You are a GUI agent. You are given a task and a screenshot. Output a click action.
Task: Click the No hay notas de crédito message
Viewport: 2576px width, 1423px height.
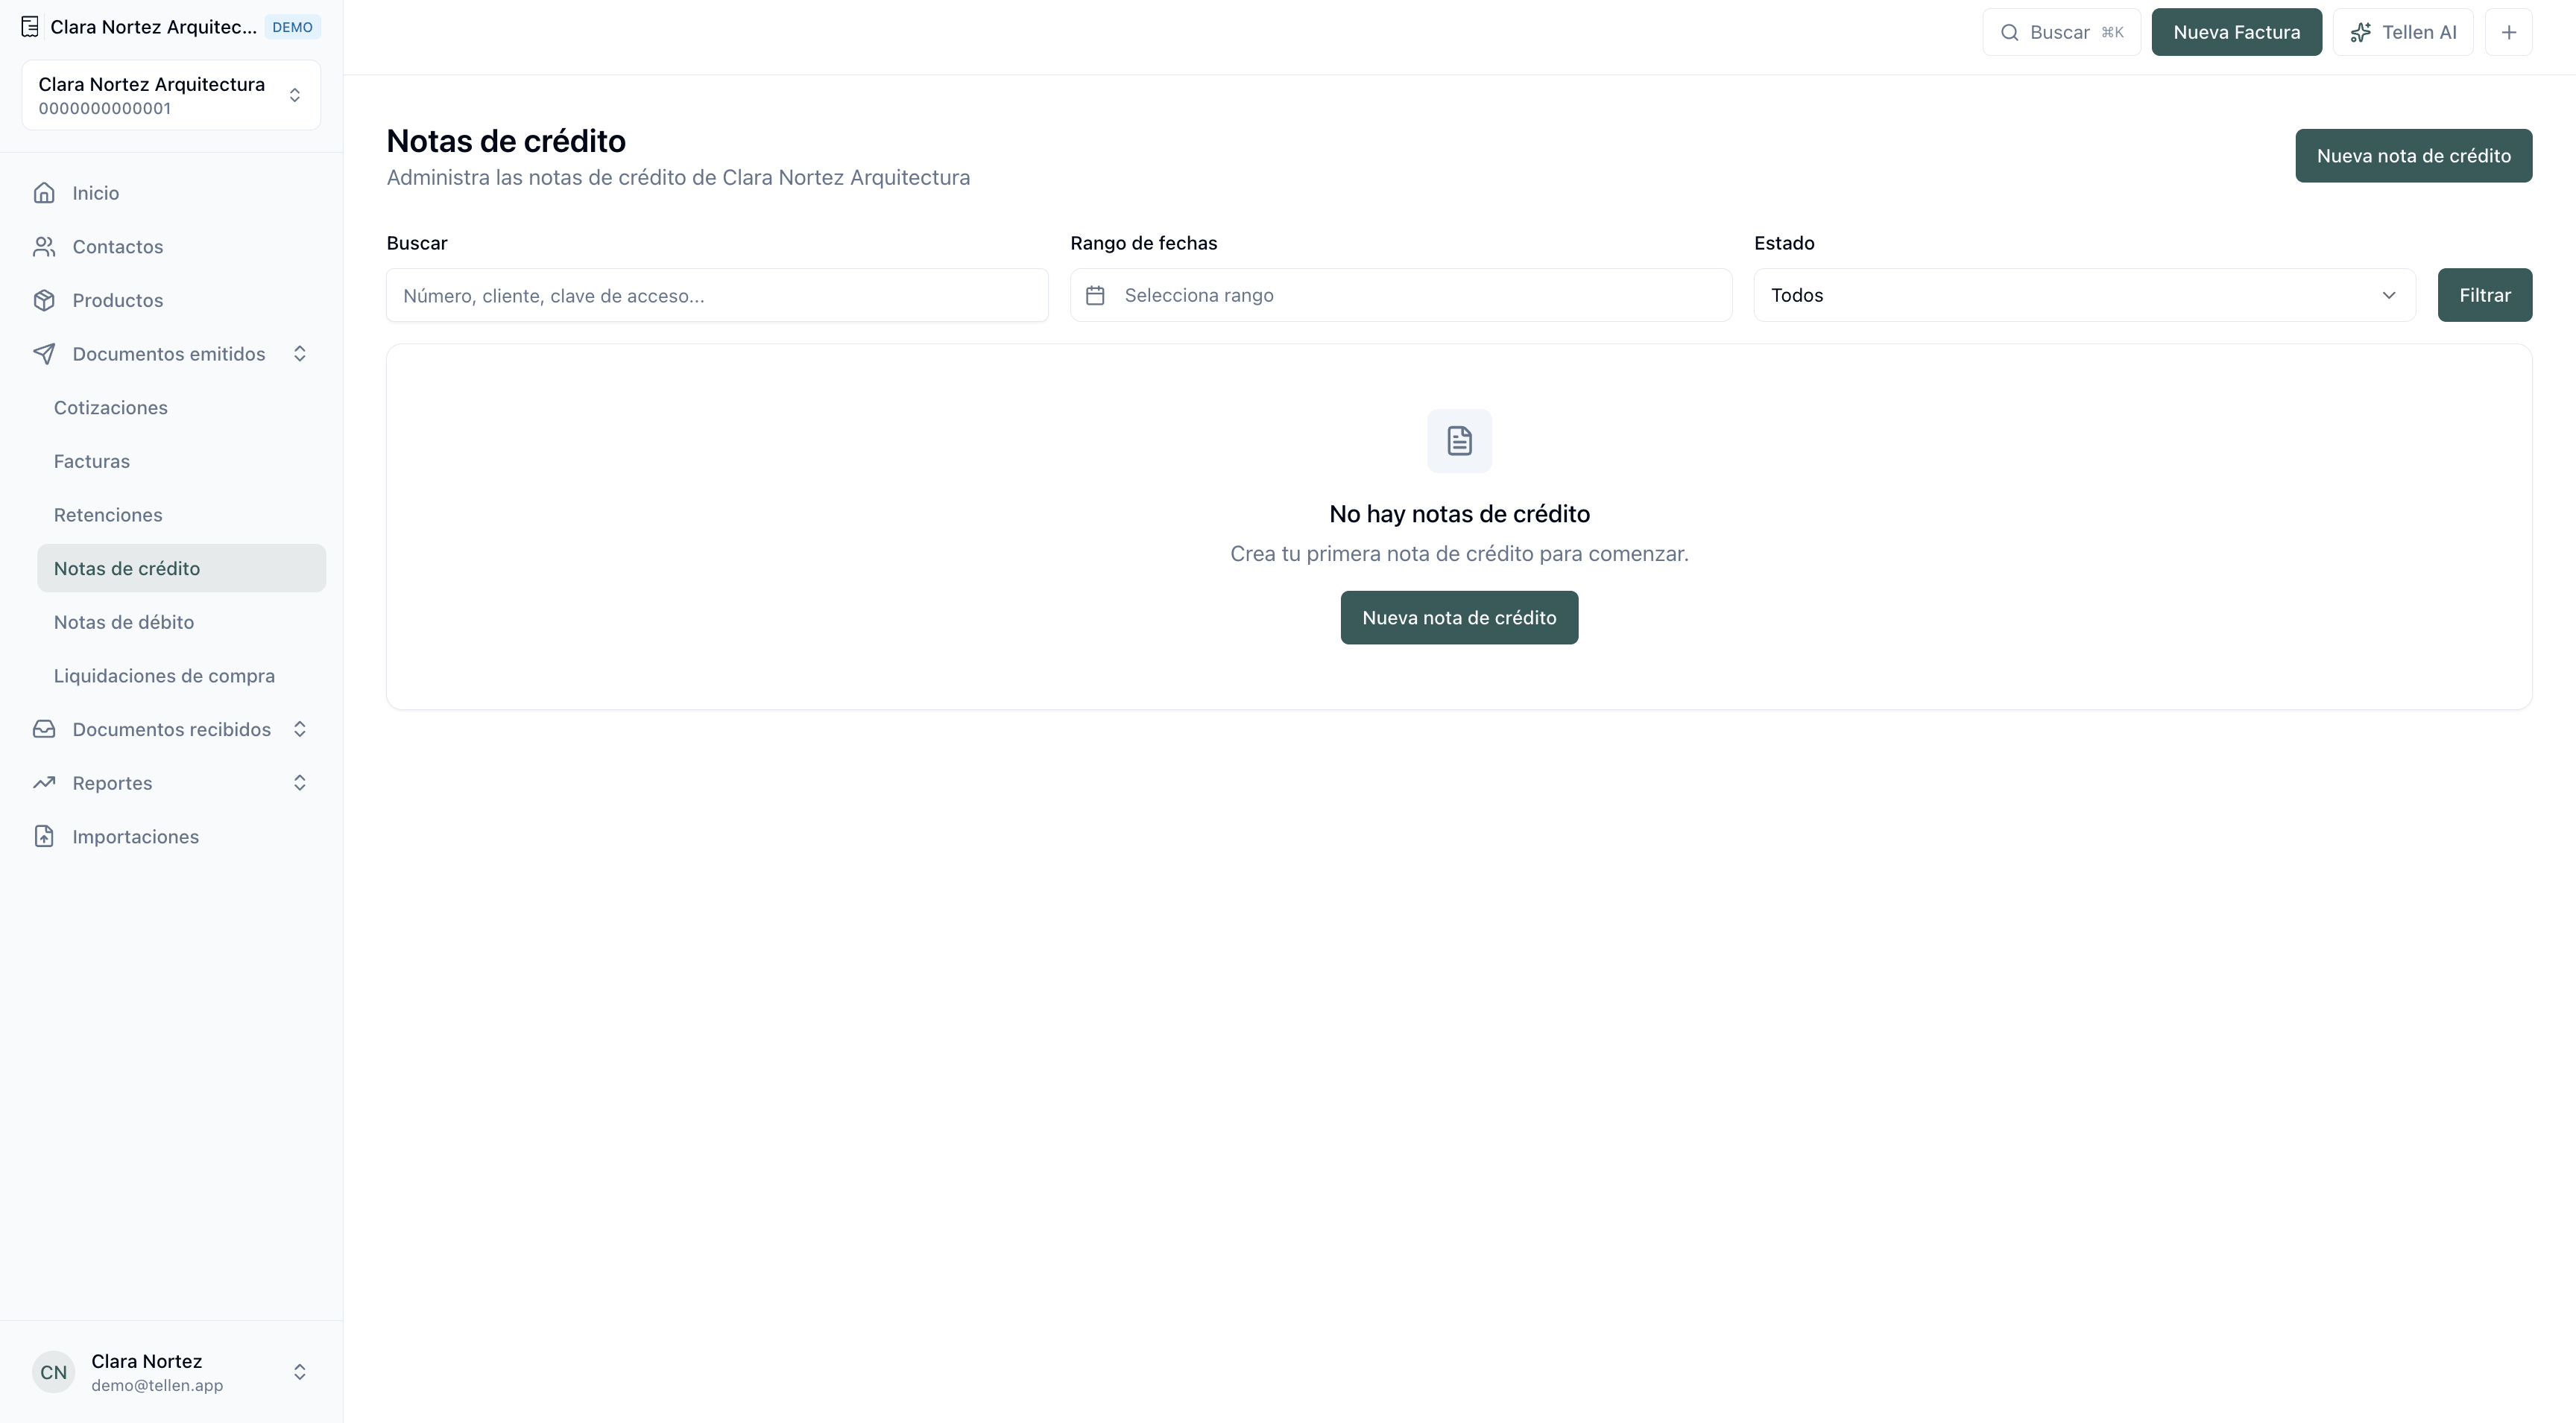[1459, 513]
